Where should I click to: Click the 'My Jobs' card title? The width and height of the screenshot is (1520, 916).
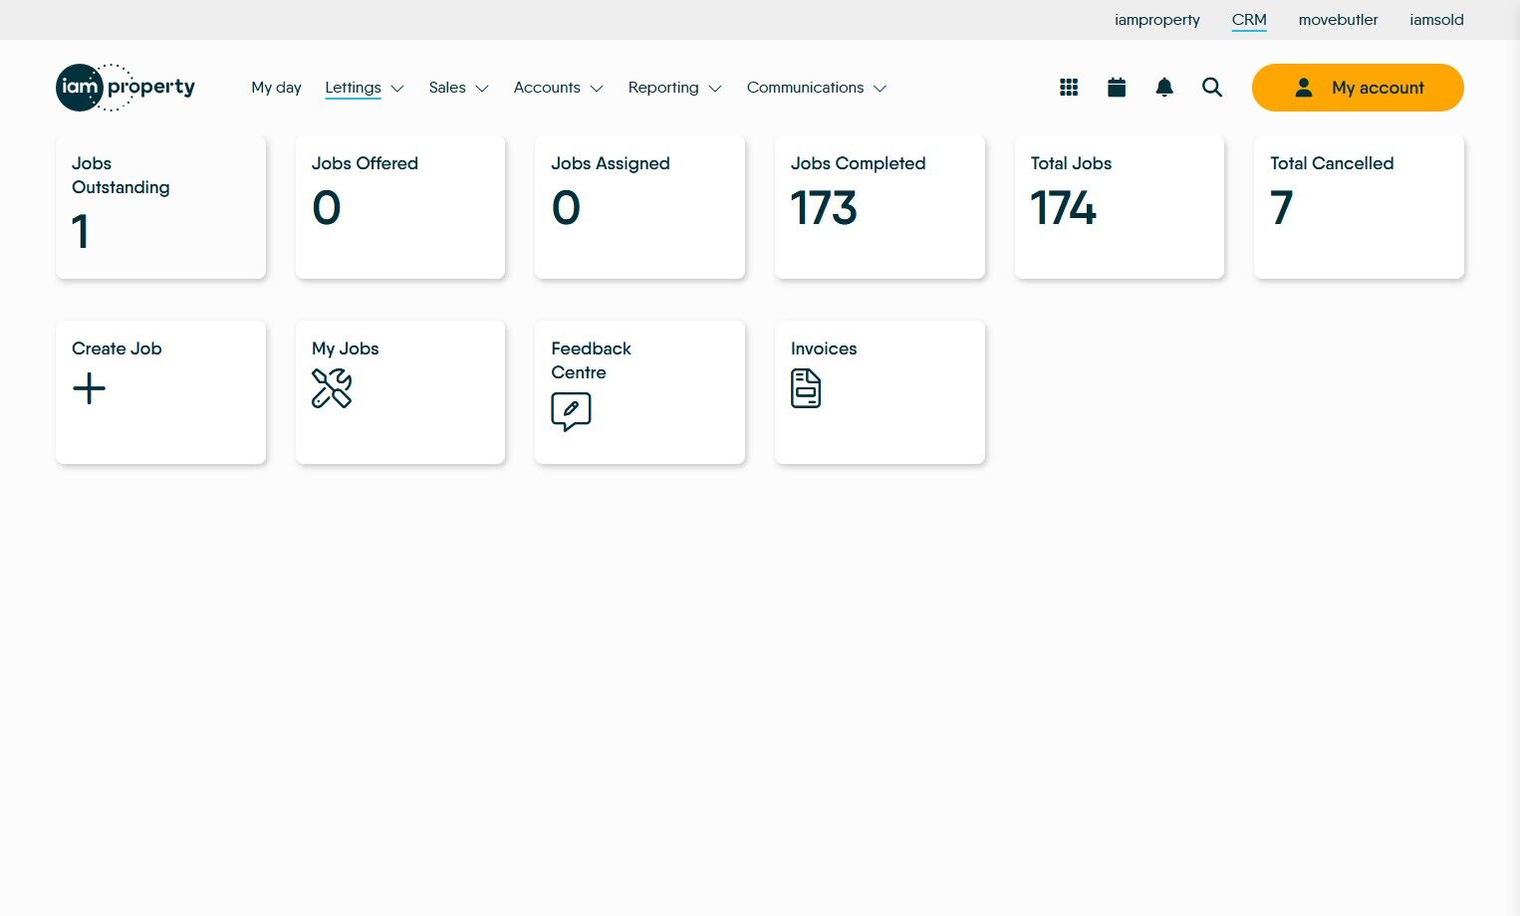(346, 348)
